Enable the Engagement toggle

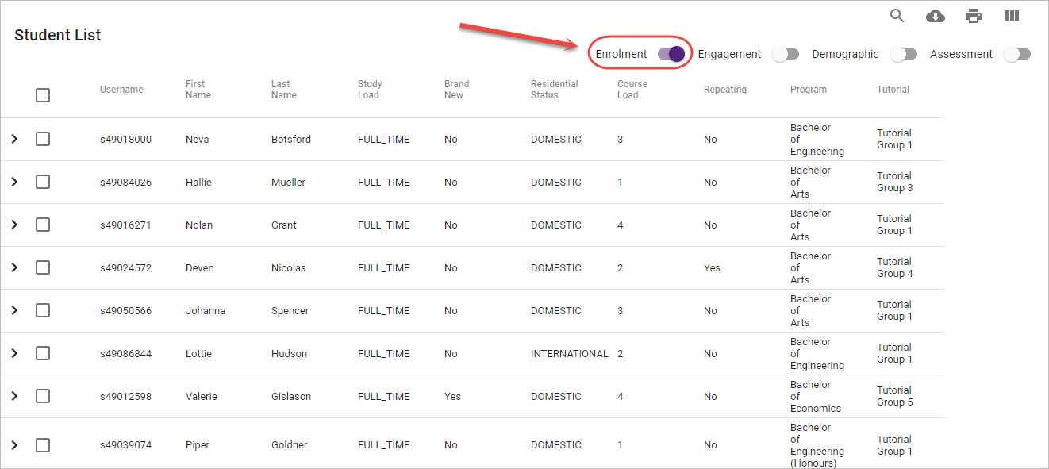tap(786, 54)
